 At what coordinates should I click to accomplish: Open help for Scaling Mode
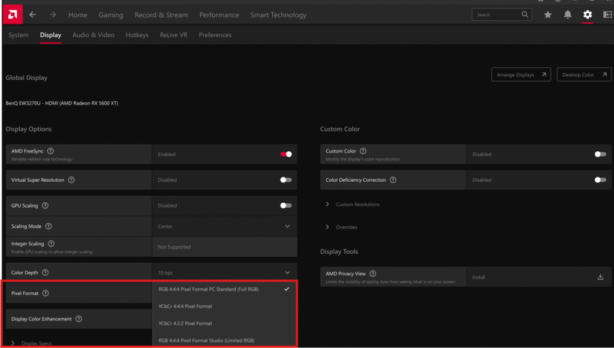48,226
